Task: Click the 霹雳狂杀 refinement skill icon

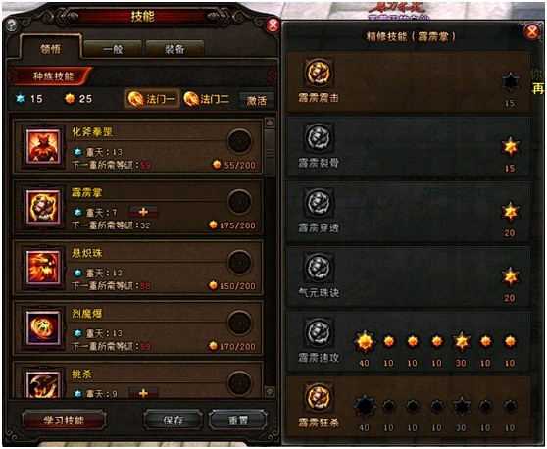Action: pyautogui.click(x=319, y=397)
